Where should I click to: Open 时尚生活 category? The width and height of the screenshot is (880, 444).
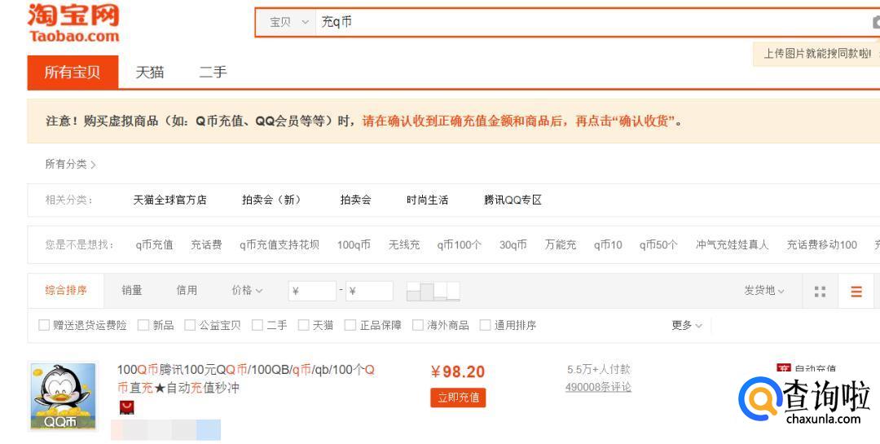pyautogui.click(x=427, y=200)
